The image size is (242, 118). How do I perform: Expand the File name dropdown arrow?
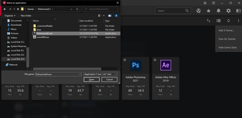pyautogui.click(x=80, y=74)
